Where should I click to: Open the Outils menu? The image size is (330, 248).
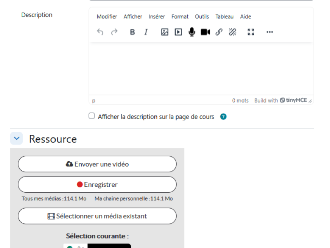click(202, 17)
